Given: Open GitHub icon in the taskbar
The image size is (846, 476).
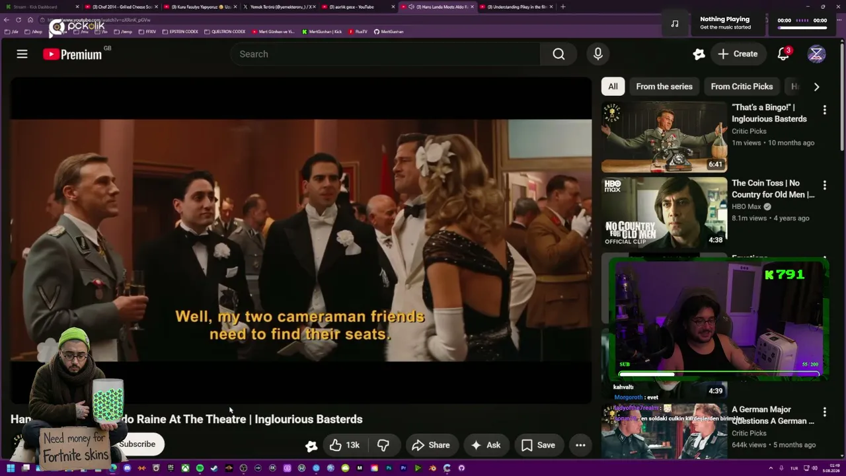Looking at the screenshot, I should (461, 468).
